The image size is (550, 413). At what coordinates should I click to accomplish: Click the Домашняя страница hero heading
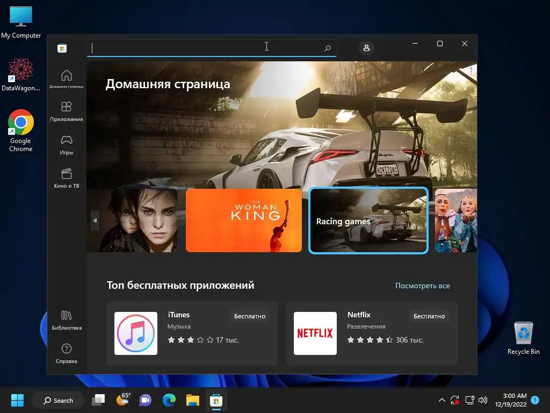(x=168, y=84)
